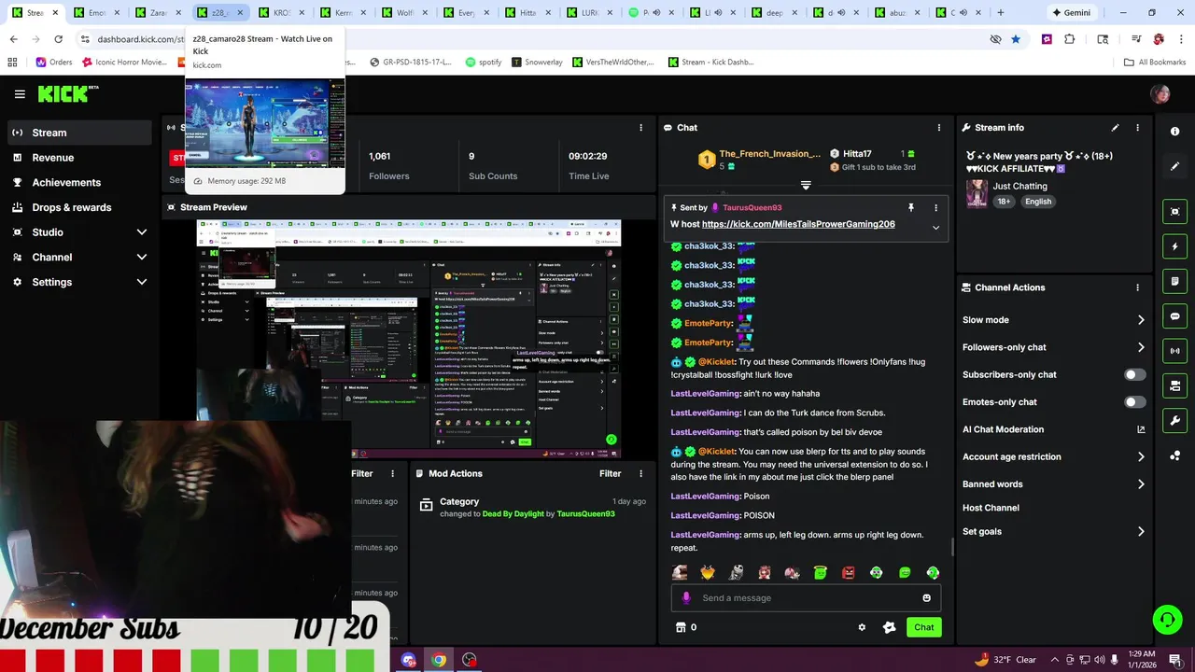Viewport: 1195px width, 672px height.
Task: Expand the pinned message chevron
Action: pyautogui.click(x=935, y=227)
